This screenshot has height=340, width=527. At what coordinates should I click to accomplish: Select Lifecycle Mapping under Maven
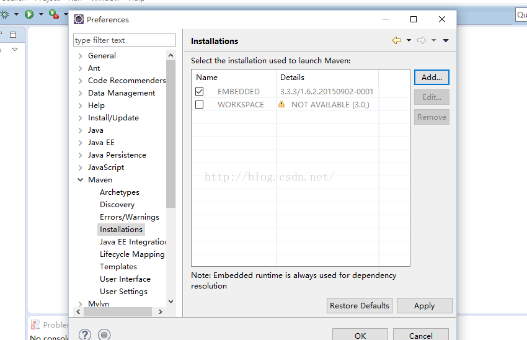(132, 254)
